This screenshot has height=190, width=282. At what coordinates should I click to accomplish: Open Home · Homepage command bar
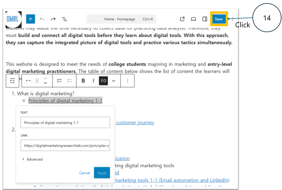point(122,19)
